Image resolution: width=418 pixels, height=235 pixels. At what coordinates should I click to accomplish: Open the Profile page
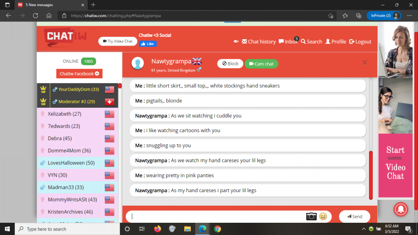point(336,42)
